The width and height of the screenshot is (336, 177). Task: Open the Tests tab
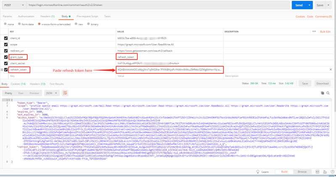pyautogui.click(x=107, y=16)
